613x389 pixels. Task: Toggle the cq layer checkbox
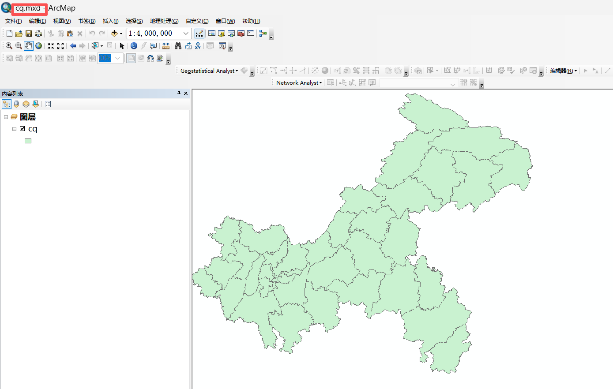point(22,129)
